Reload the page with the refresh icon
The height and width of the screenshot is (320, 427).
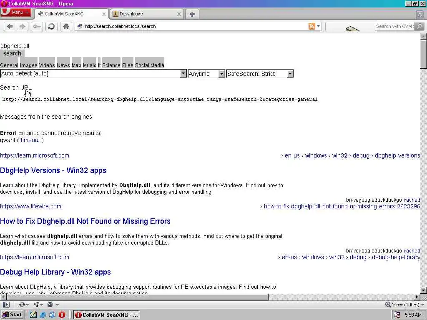click(51, 26)
